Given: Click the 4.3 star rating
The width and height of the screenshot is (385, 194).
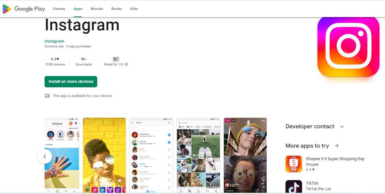Looking at the screenshot, I should pyautogui.click(x=55, y=59).
